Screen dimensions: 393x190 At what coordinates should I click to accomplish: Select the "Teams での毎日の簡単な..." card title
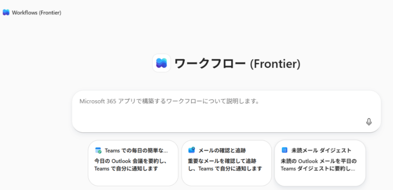point(136,150)
